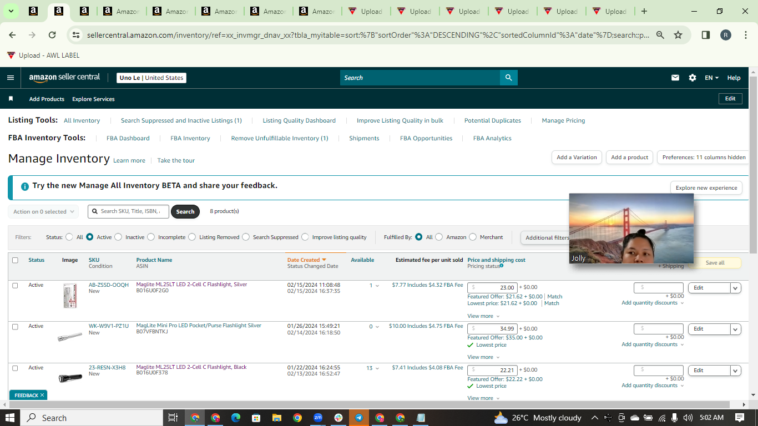Image resolution: width=758 pixels, height=426 pixels.
Task: Open Zoom from the taskbar
Action: pyautogui.click(x=318, y=418)
